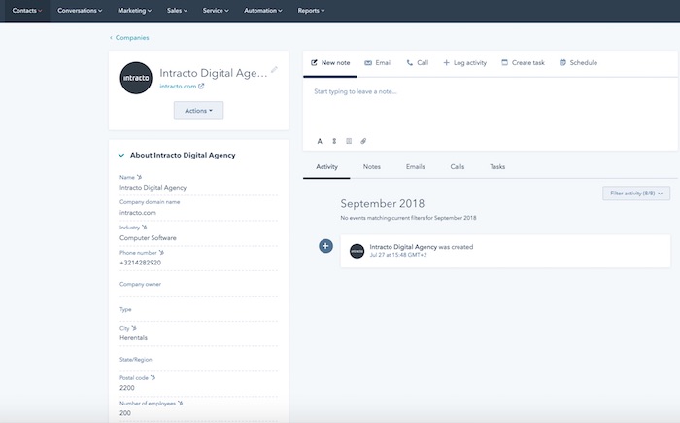Click the Number of employees value 200
The height and width of the screenshot is (423, 680).
click(x=125, y=413)
